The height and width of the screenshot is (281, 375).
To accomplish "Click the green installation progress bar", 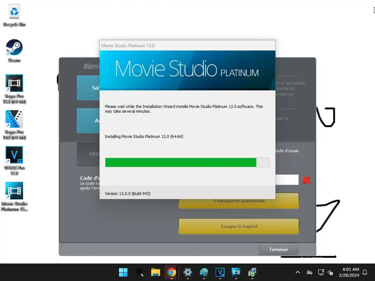I will (187, 162).
